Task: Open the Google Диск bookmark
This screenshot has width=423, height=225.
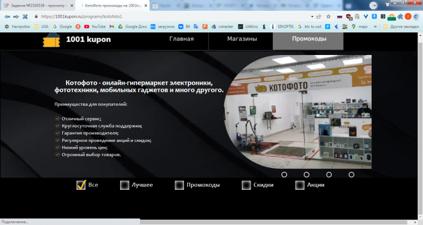Action: click(x=132, y=26)
